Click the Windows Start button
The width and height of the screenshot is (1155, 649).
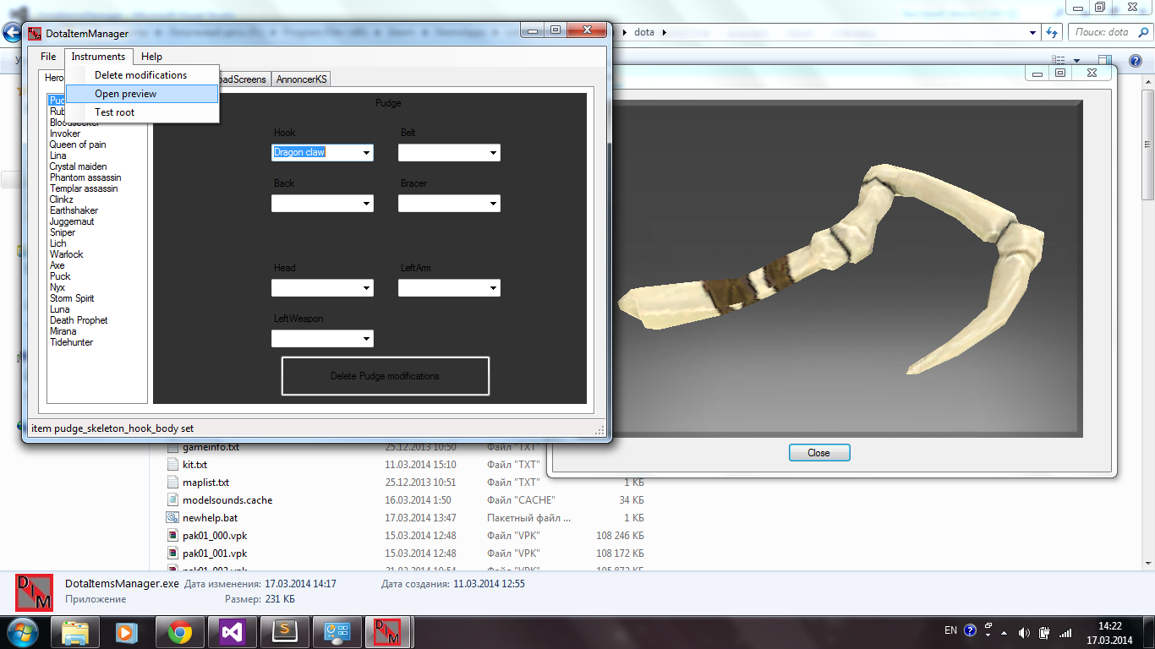tap(21, 631)
